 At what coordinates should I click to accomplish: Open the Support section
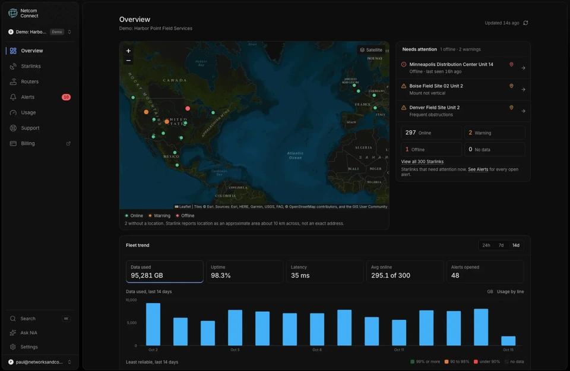point(40,128)
